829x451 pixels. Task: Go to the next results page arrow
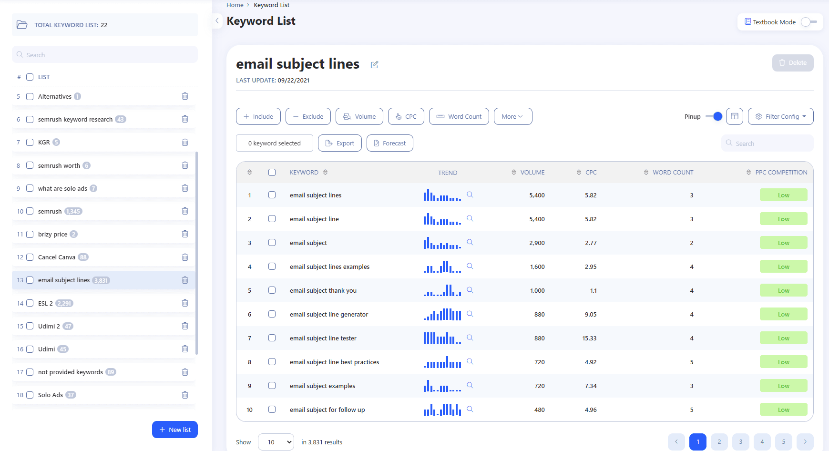pyautogui.click(x=805, y=442)
